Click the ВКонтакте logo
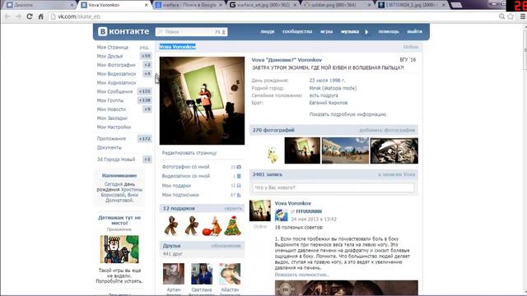The height and width of the screenshot is (296, 527). [124, 31]
